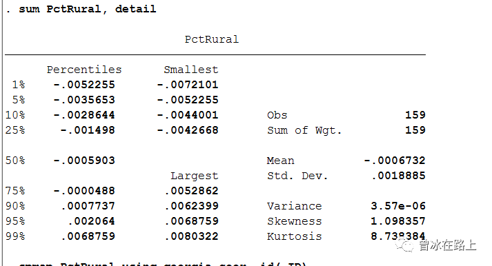Click smallest value -.0072101

(187, 85)
